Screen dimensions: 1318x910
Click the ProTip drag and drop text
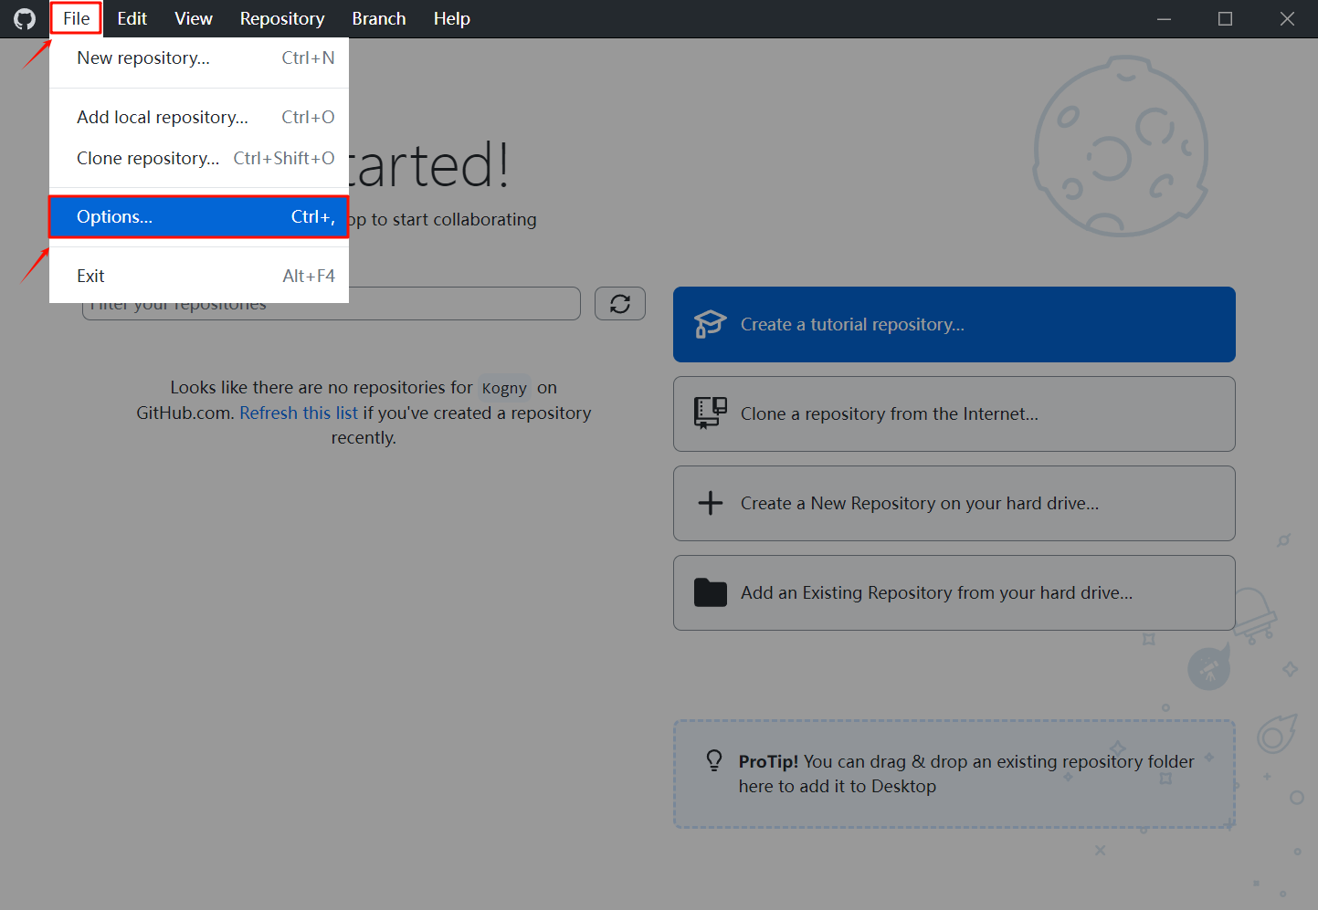click(966, 774)
